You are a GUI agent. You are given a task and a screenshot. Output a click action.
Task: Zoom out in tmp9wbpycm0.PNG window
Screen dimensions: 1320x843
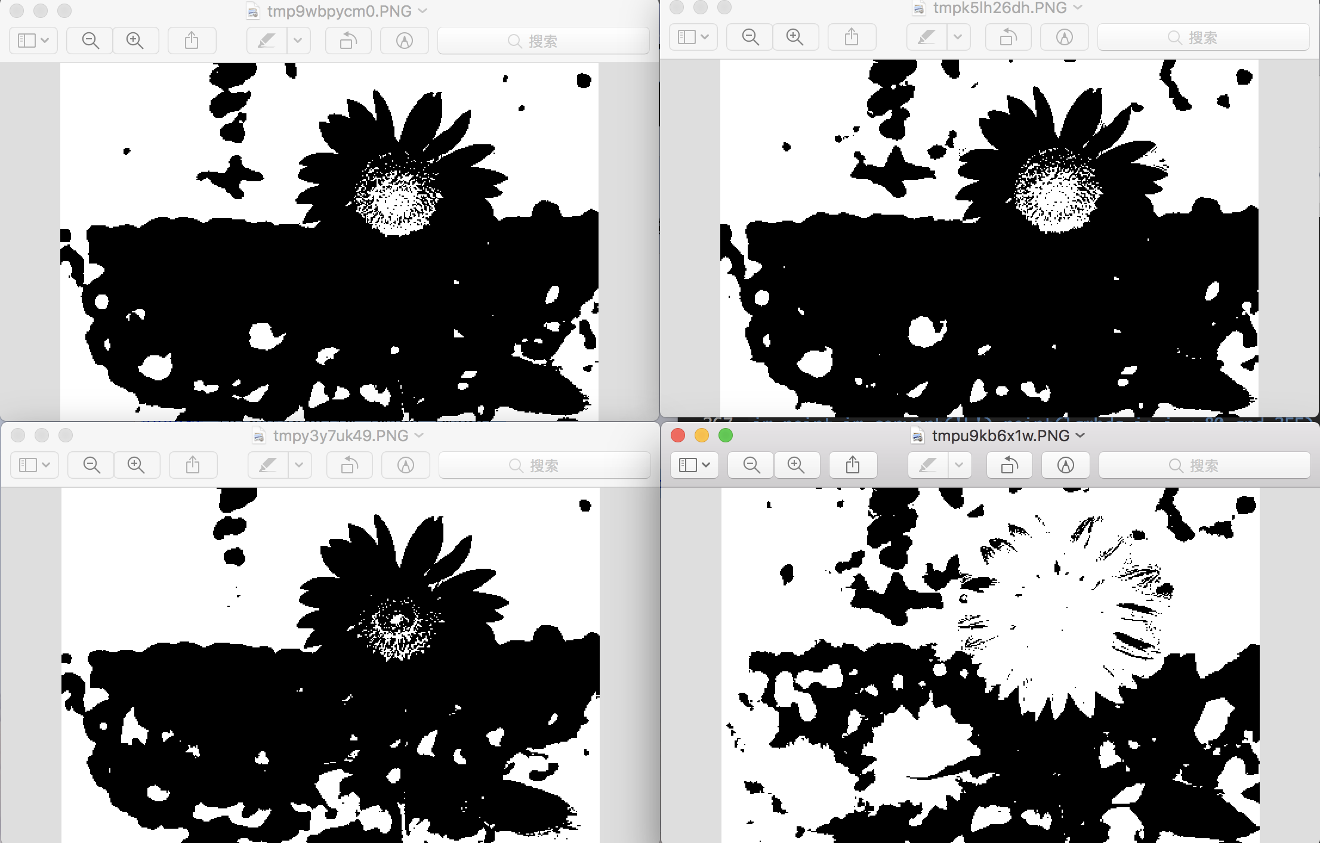[x=90, y=41]
